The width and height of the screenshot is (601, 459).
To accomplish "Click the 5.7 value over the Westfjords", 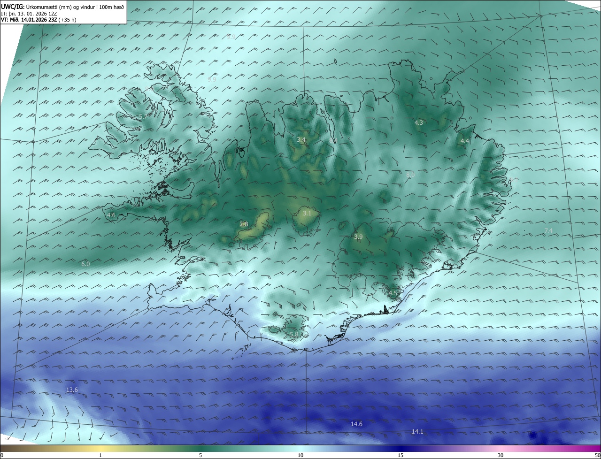I will point(143,116).
